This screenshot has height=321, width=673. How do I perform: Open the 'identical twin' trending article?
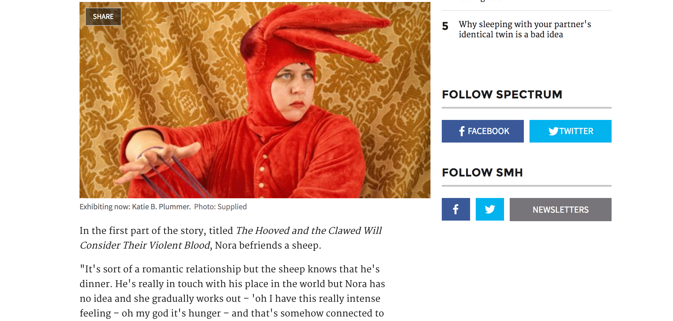coord(525,29)
